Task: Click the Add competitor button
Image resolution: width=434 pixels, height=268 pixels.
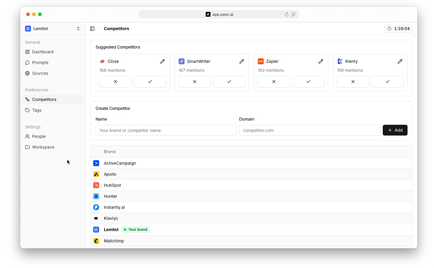Action: click(395, 130)
